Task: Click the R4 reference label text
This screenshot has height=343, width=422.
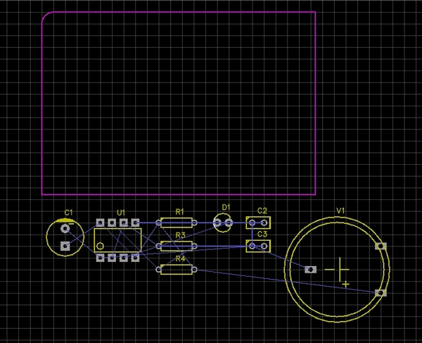Action: 180,258
